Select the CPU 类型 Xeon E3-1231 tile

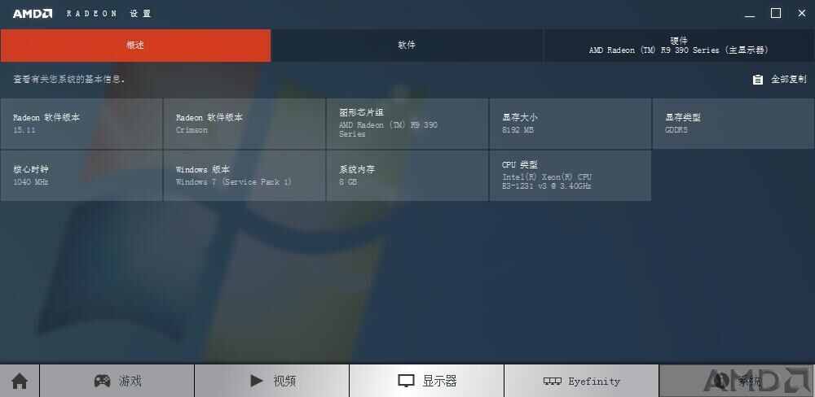coord(570,176)
